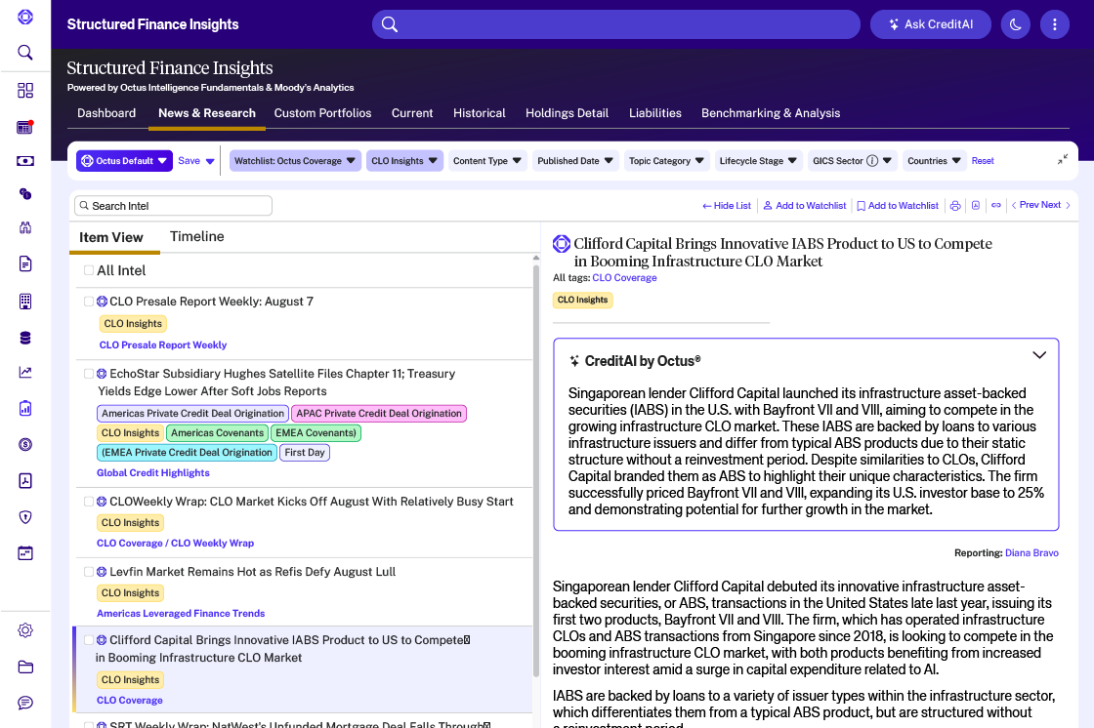
Task: Reset all filters
Action: [x=983, y=161]
